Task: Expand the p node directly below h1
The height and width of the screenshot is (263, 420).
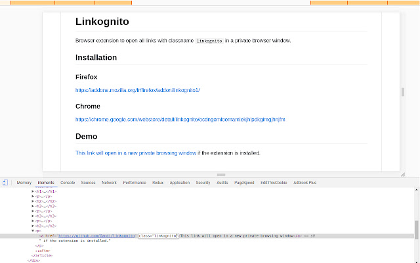Action: click(x=33, y=196)
